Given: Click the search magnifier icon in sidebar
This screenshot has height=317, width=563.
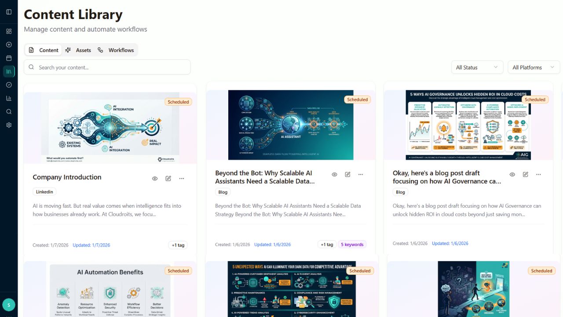Looking at the screenshot, I should click(9, 112).
